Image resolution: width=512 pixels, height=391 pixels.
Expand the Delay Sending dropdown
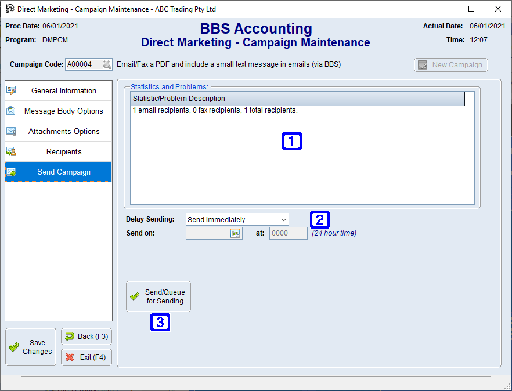pos(283,220)
